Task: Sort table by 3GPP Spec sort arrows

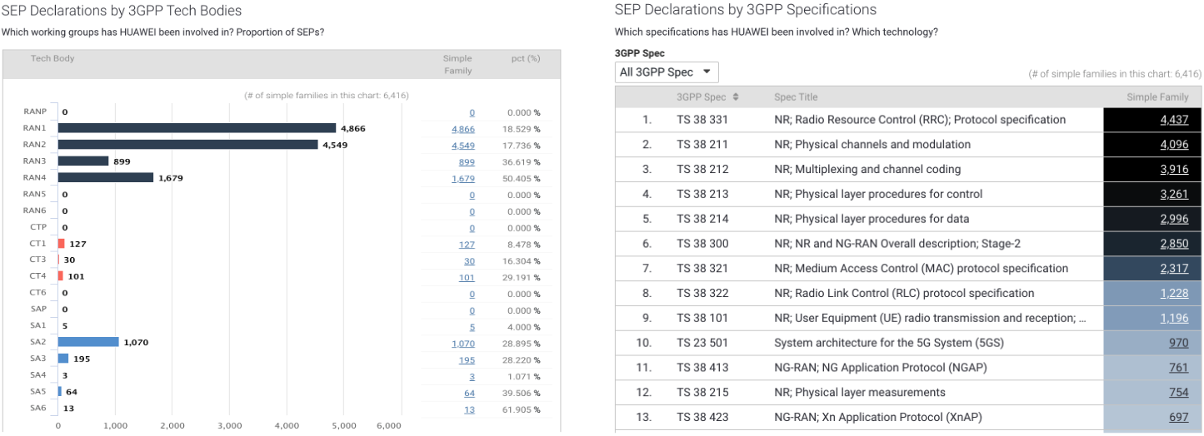Action: click(736, 97)
